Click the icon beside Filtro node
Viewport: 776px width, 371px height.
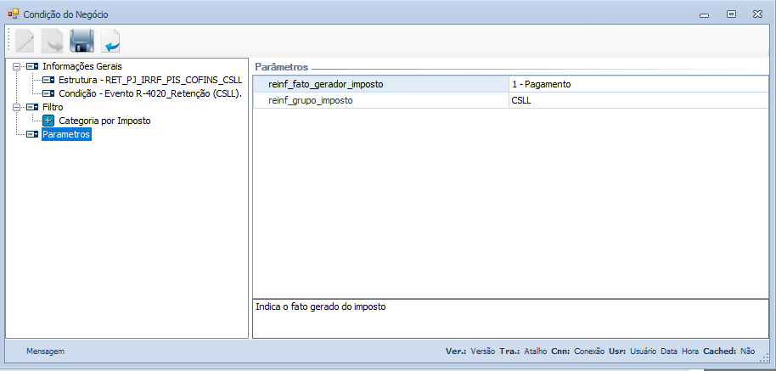32,107
